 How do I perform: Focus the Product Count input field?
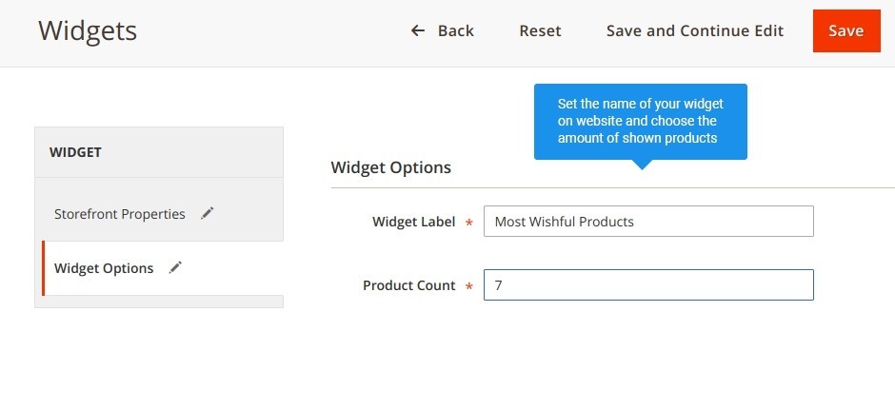tap(648, 284)
